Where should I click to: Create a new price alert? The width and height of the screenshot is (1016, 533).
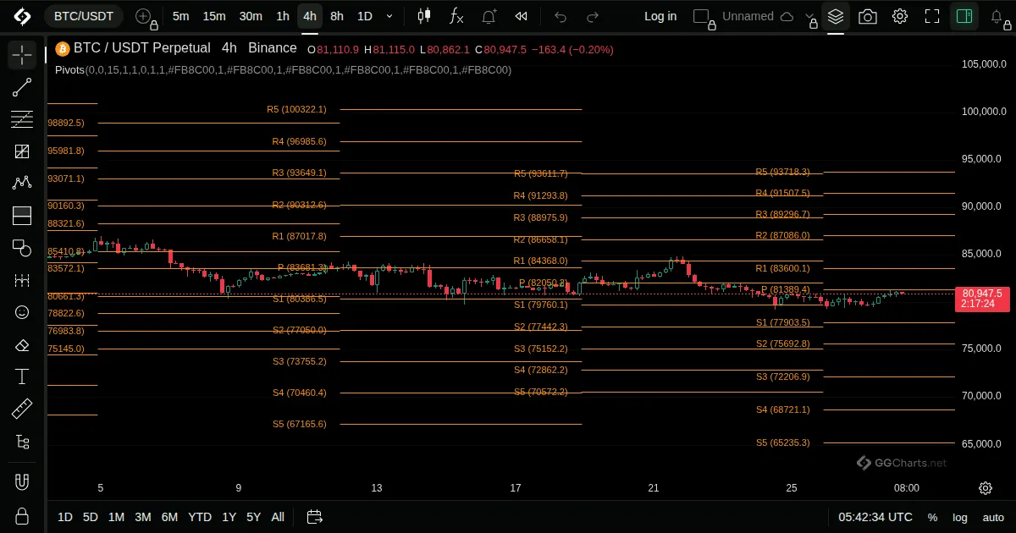click(489, 16)
